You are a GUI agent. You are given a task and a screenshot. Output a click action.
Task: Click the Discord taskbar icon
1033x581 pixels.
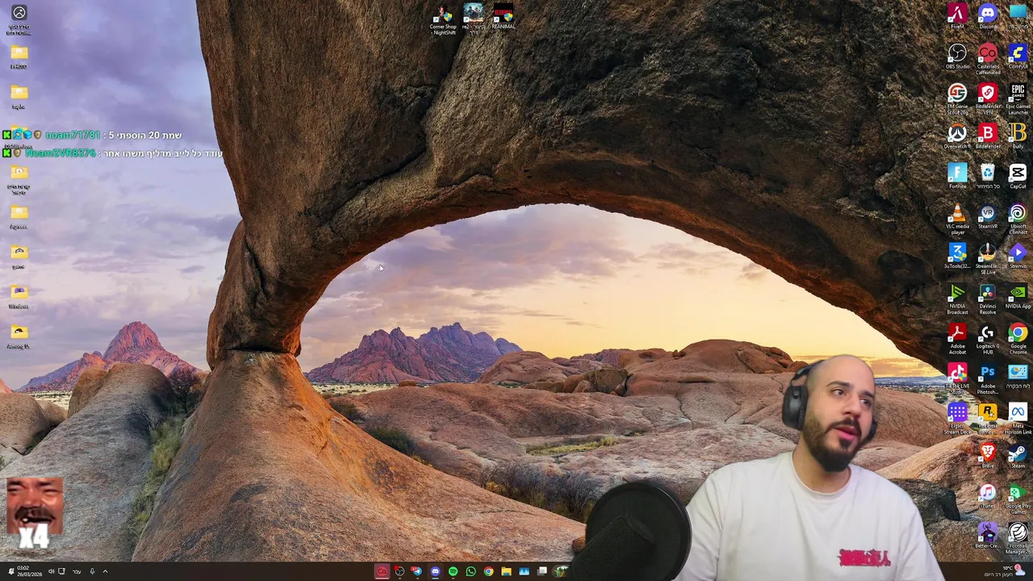(x=435, y=571)
